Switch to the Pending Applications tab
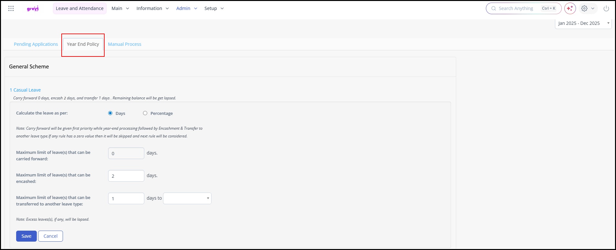 pyautogui.click(x=36, y=44)
